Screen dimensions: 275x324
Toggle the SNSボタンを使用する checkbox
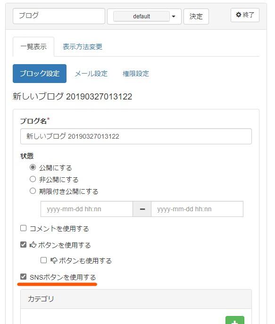pyautogui.click(x=23, y=276)
